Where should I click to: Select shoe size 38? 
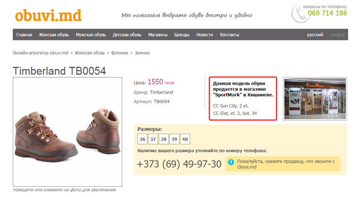[164, 139]
